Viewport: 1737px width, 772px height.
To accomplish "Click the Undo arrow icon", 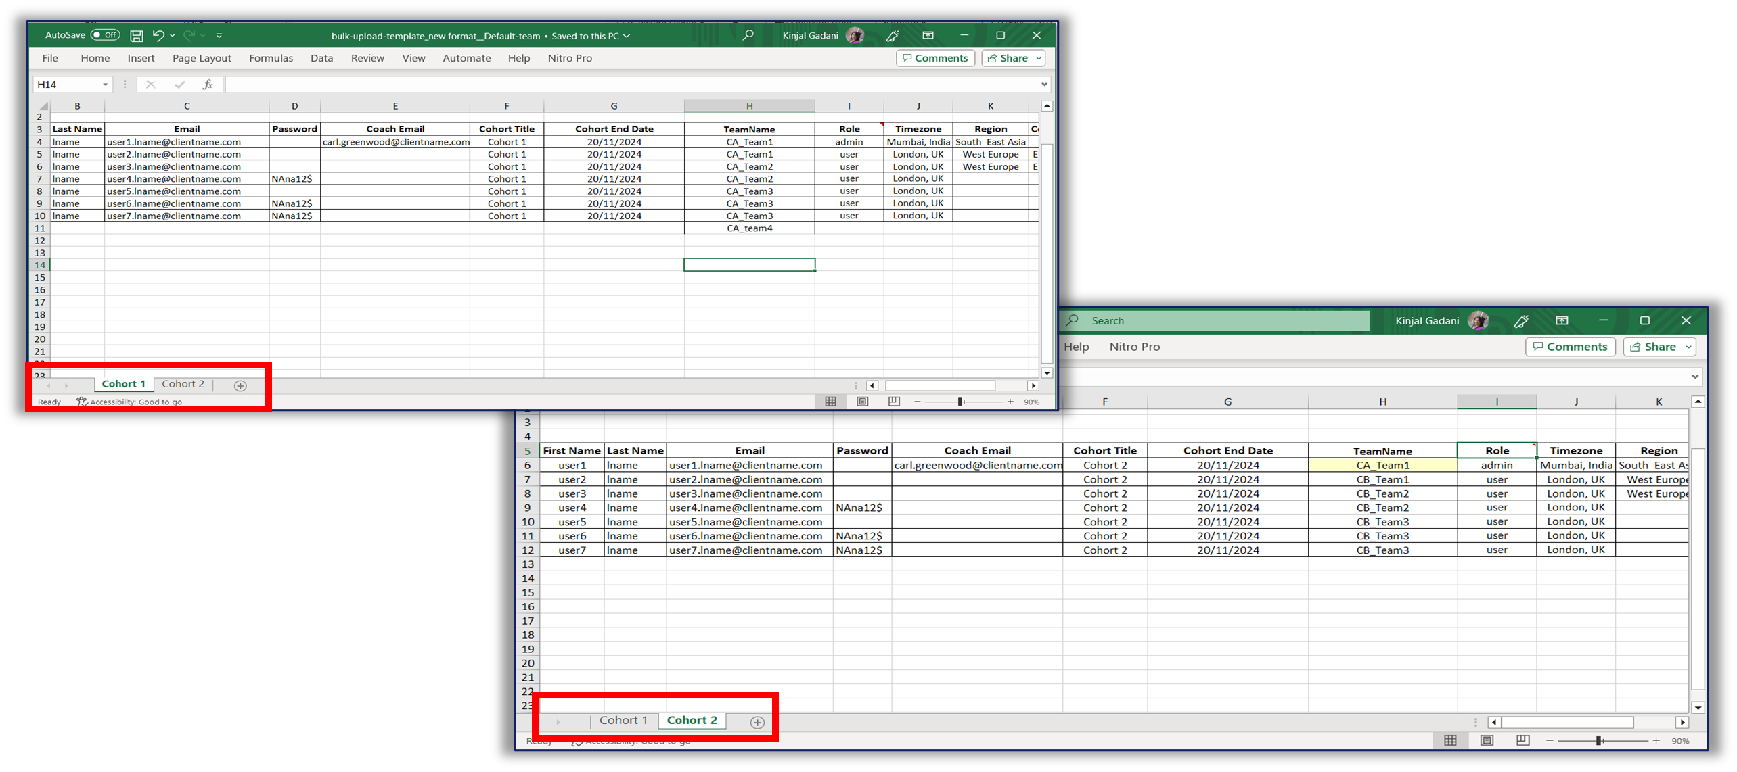I will pyautogui.click(x=158, y=35).
